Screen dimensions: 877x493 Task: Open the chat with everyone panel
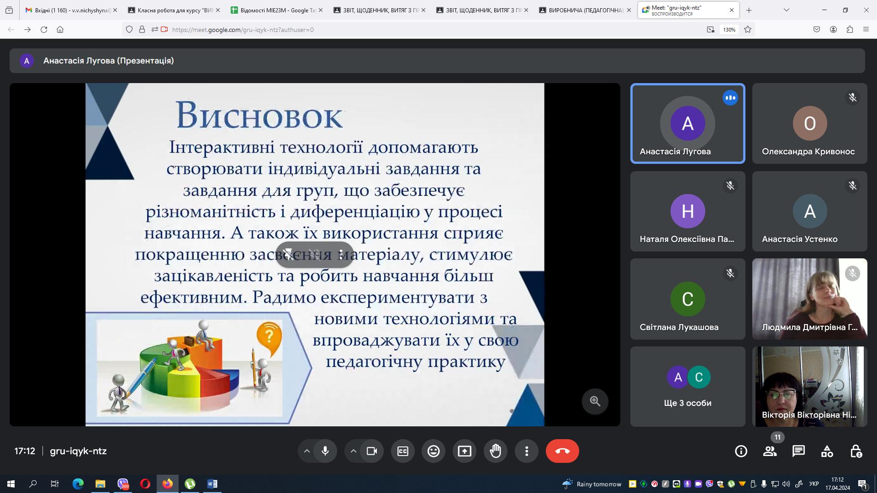(x=798, y=451)
